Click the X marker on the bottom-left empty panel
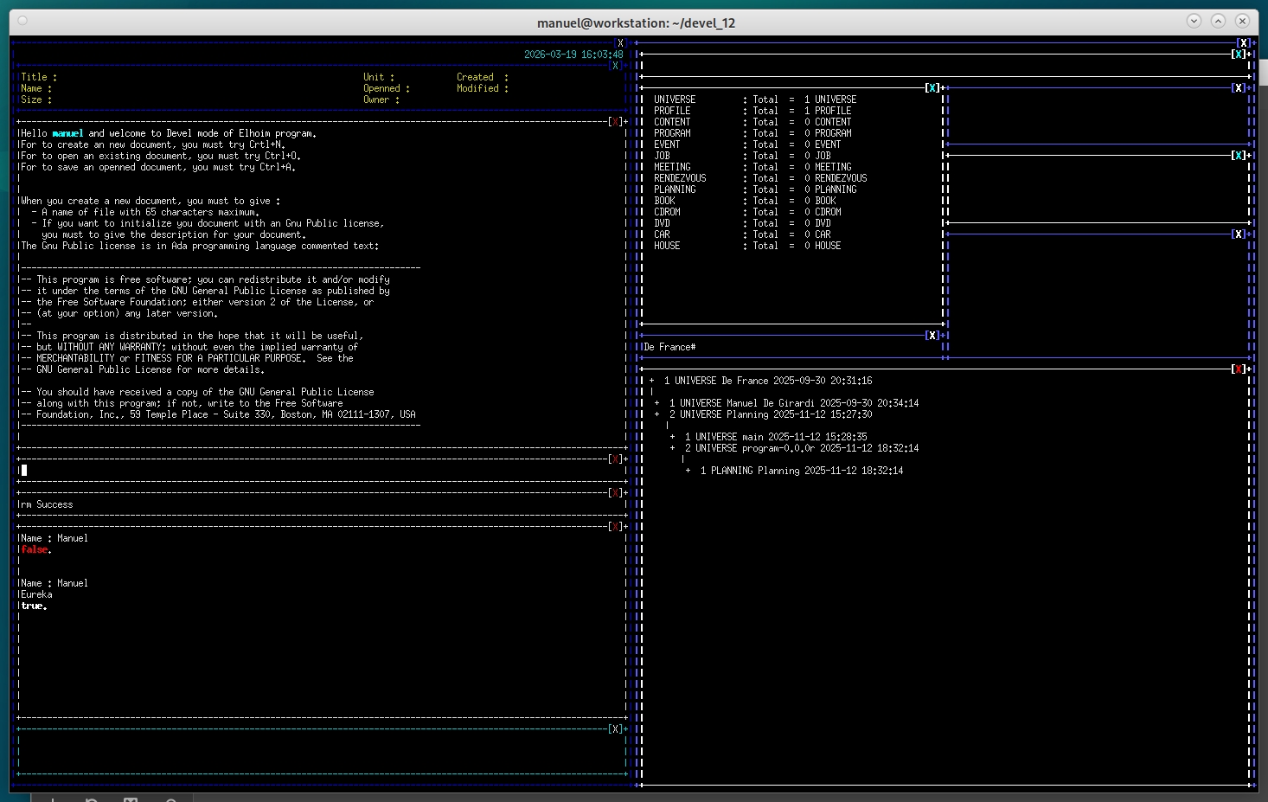1268x802 pixels. coord(616,729)
